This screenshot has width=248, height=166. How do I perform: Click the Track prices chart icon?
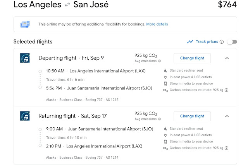(x=190, y=42)
